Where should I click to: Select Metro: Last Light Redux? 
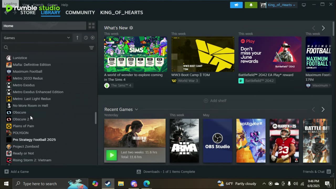point(32,99)
